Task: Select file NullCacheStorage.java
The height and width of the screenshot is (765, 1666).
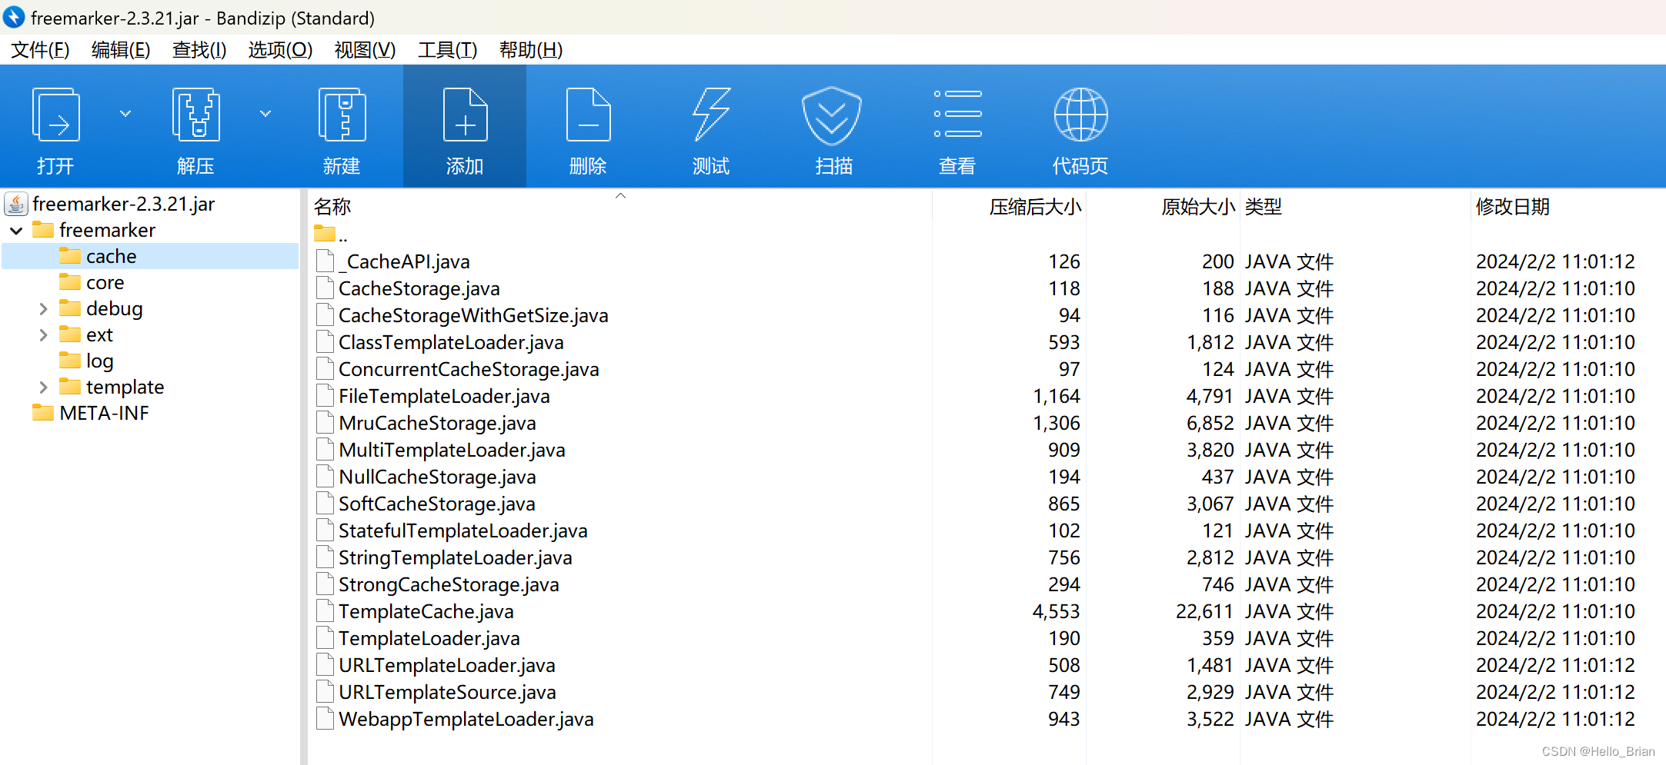Action: [437, 477]
